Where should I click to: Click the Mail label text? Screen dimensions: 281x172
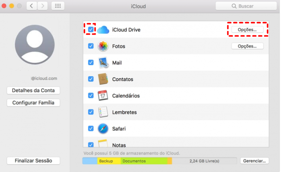pos(117,63)
